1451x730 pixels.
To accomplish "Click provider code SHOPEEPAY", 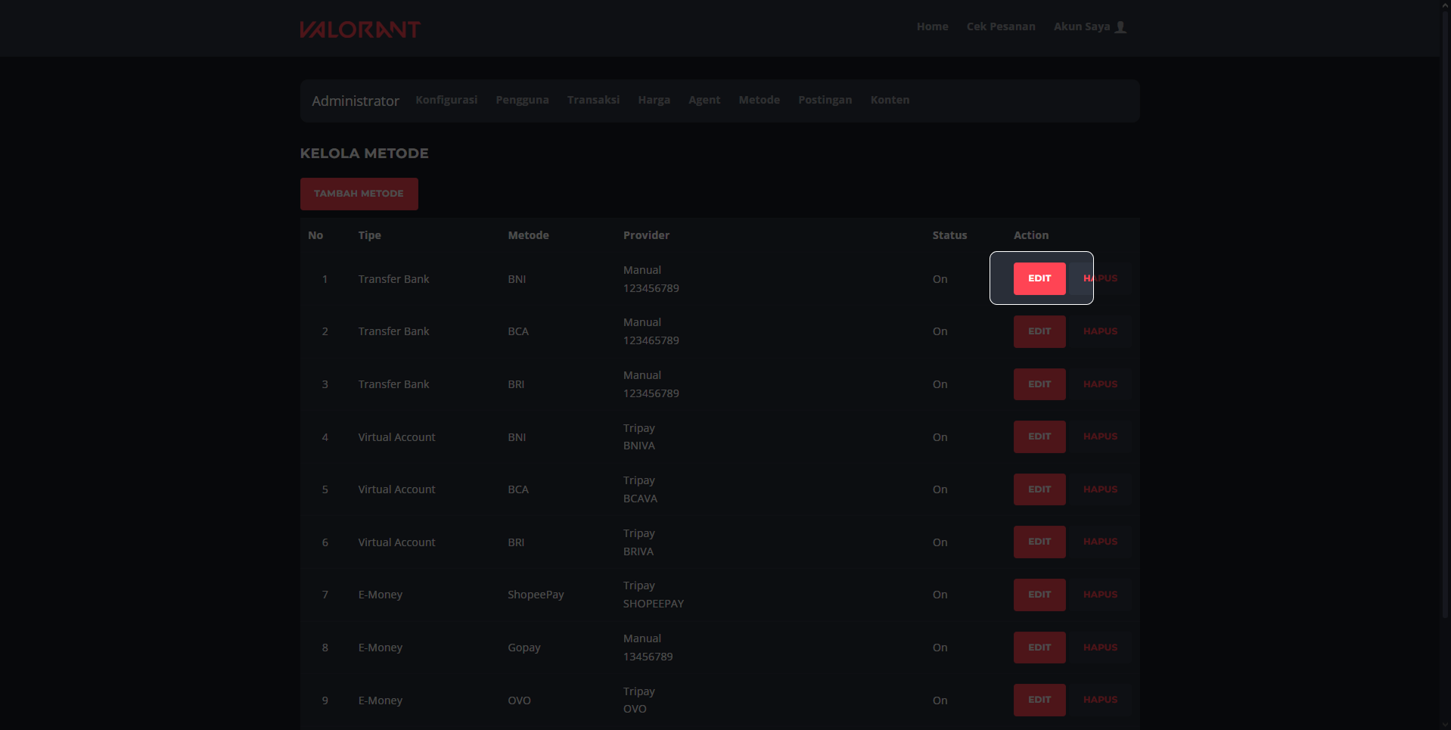I will pos(654,604).
